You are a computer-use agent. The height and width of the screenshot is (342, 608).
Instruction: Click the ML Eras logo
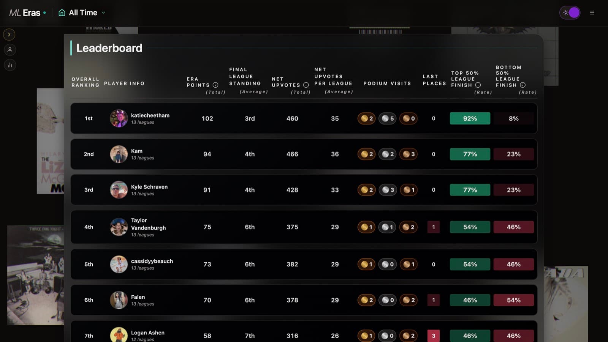pyautogui.click(x=25, y=12)
